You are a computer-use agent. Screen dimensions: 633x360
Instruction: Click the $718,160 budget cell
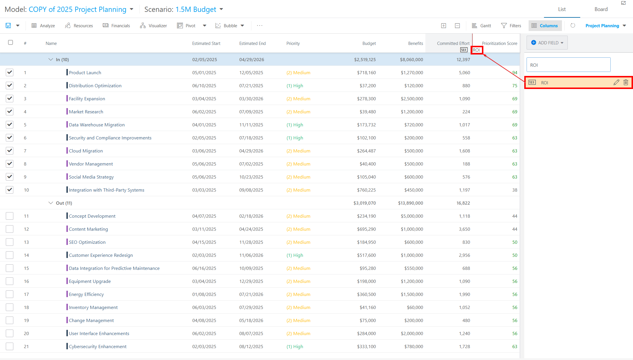pyautogui.click(x=366, y=72)
